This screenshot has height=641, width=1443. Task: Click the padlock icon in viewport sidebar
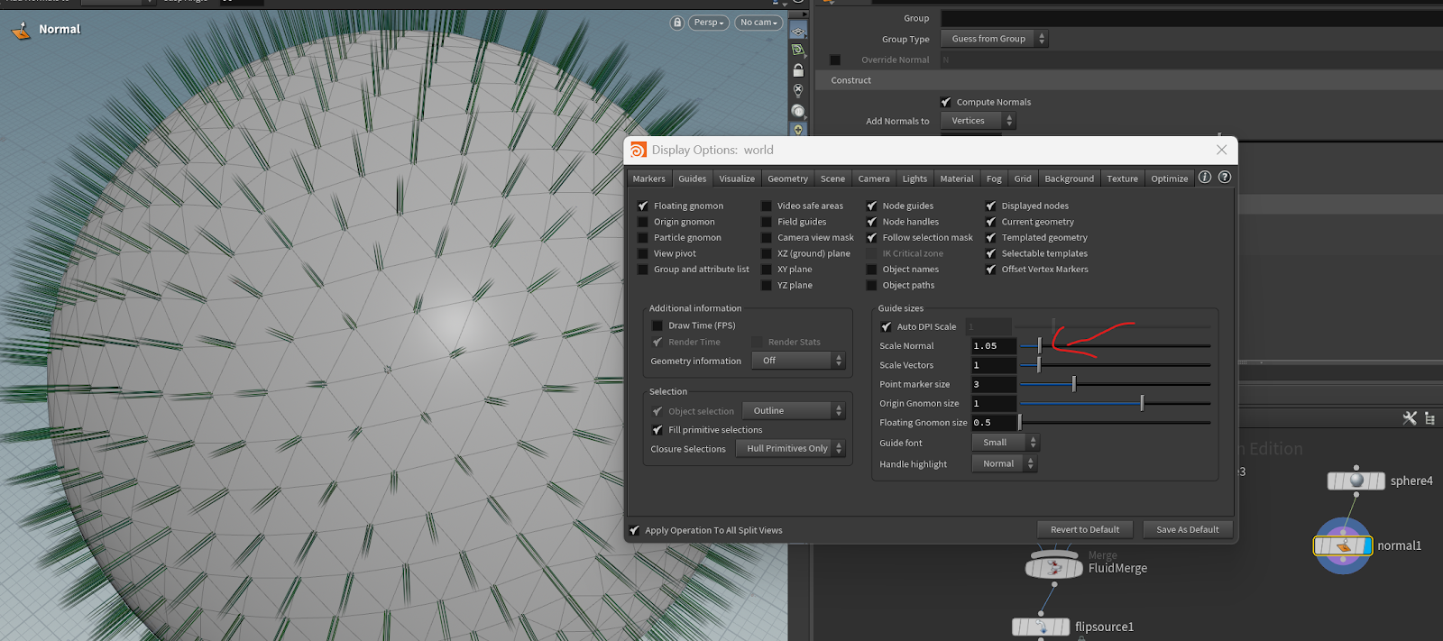[798, 70]
